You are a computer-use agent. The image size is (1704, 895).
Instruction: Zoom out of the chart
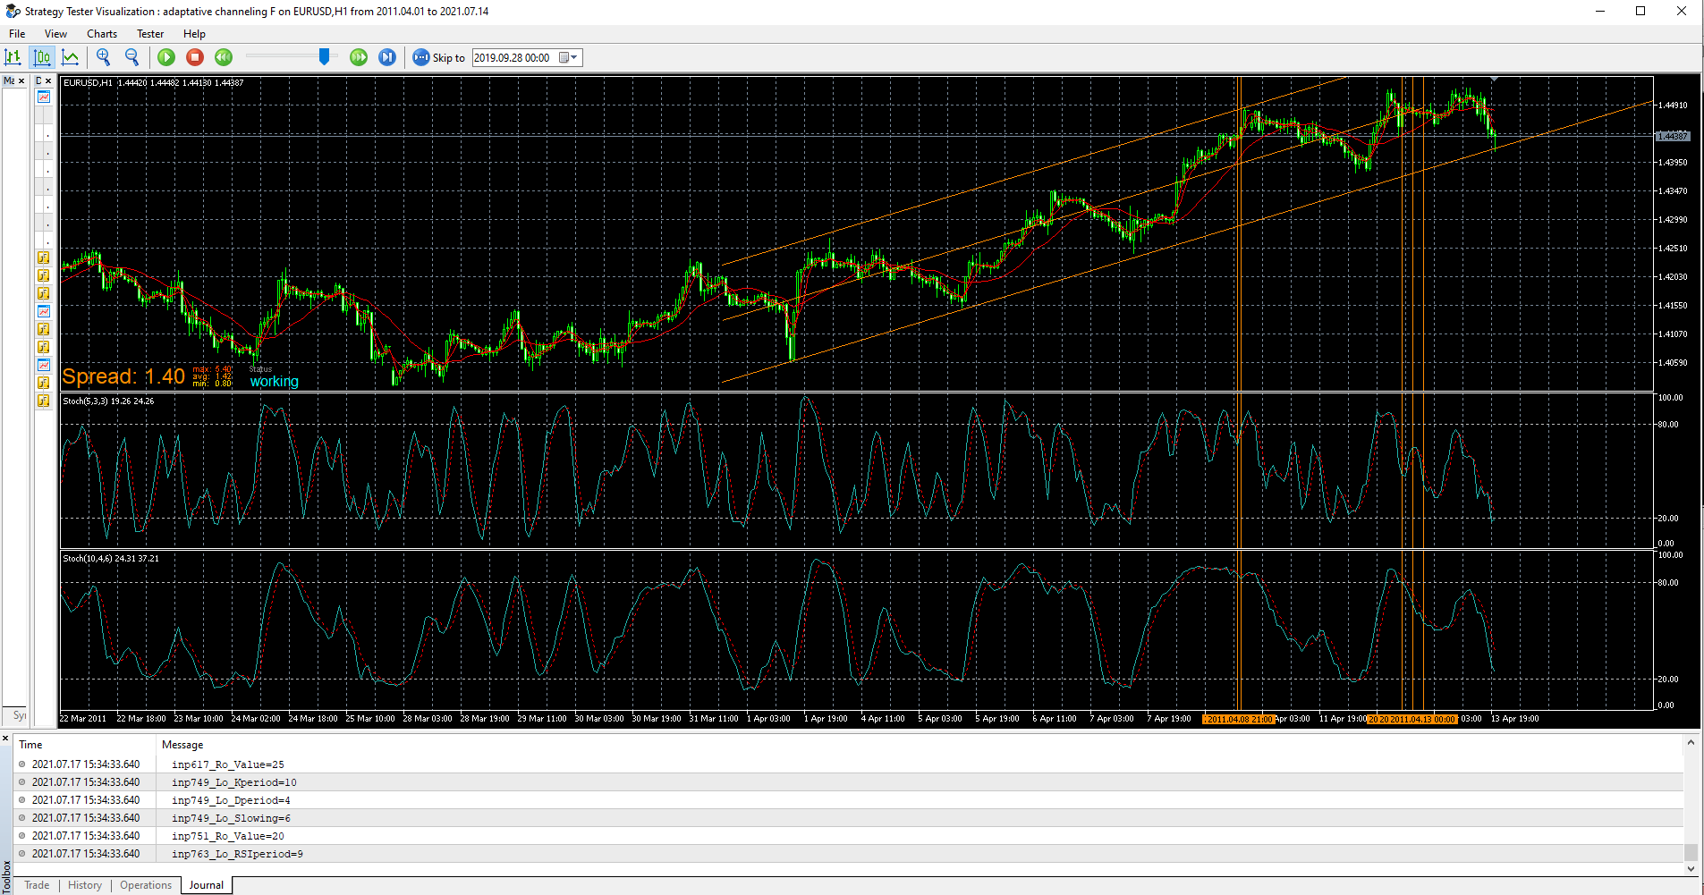tap(132, 57)
